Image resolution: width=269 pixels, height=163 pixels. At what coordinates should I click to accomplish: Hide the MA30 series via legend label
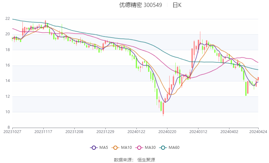click(x=150, y=148)
